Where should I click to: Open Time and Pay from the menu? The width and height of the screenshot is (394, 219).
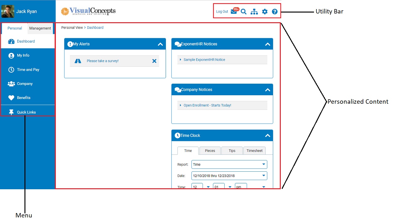click(x=28, y=69)
